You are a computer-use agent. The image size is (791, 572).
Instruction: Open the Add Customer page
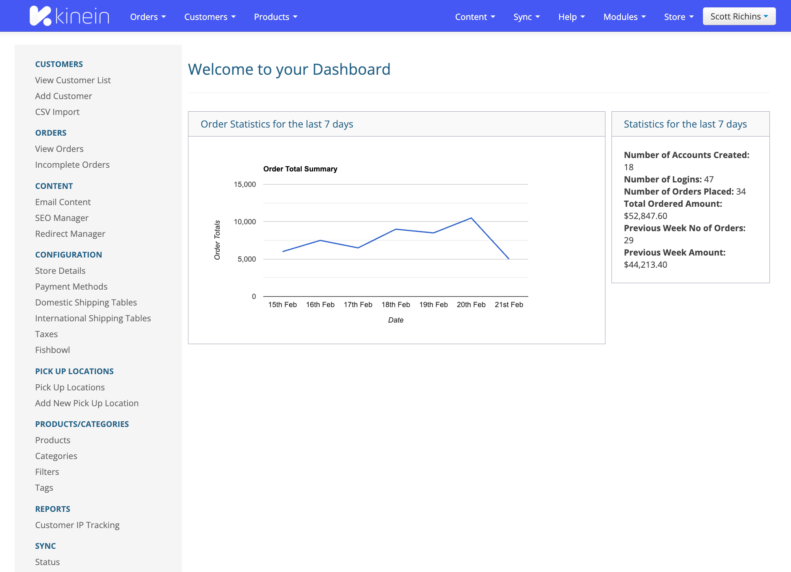pos(63,96)
